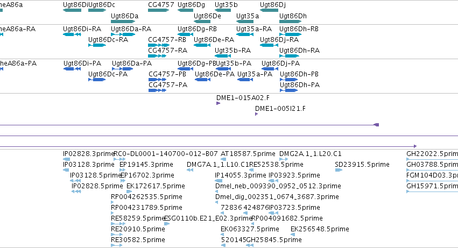Click EST EP16702.3prime label
Screen dimensions: 458x248
point(147,175)
